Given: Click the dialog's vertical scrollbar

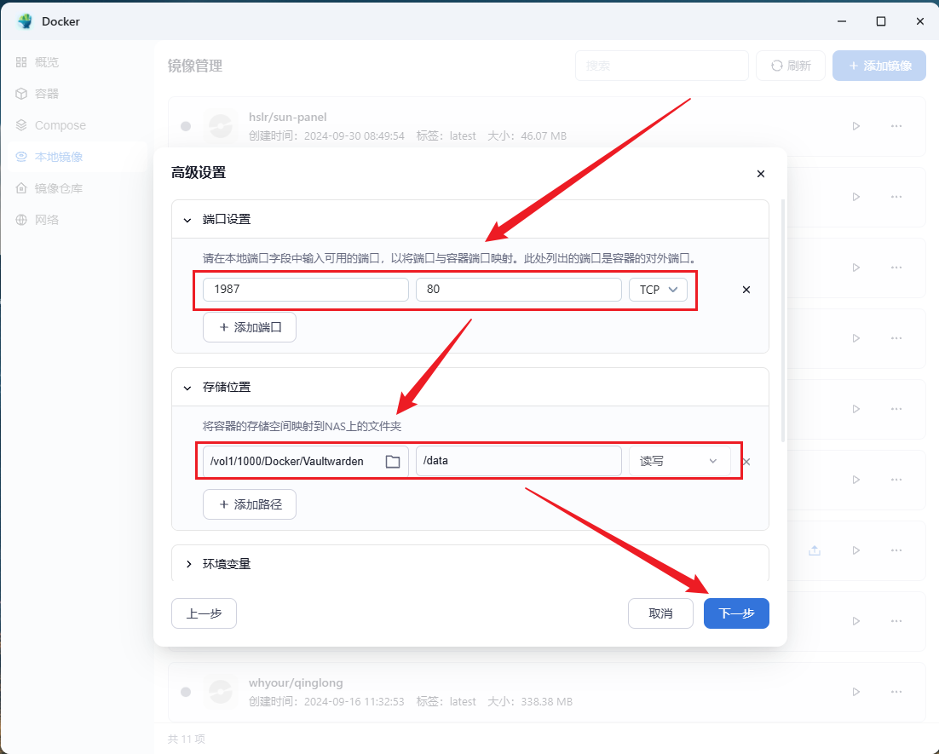Looking at the screenshot, I should click(783, 315).
